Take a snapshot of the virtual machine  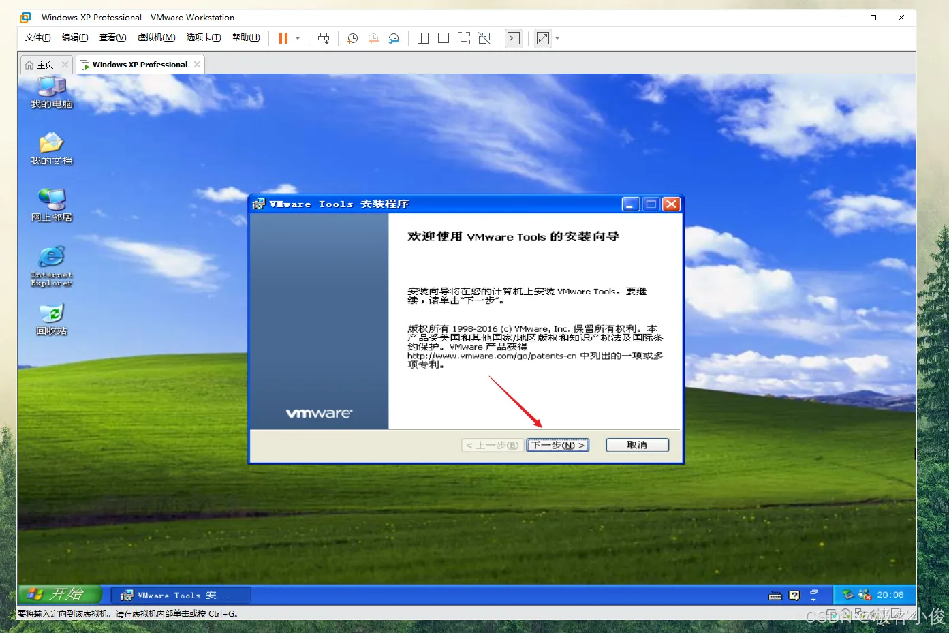point(353,38)
